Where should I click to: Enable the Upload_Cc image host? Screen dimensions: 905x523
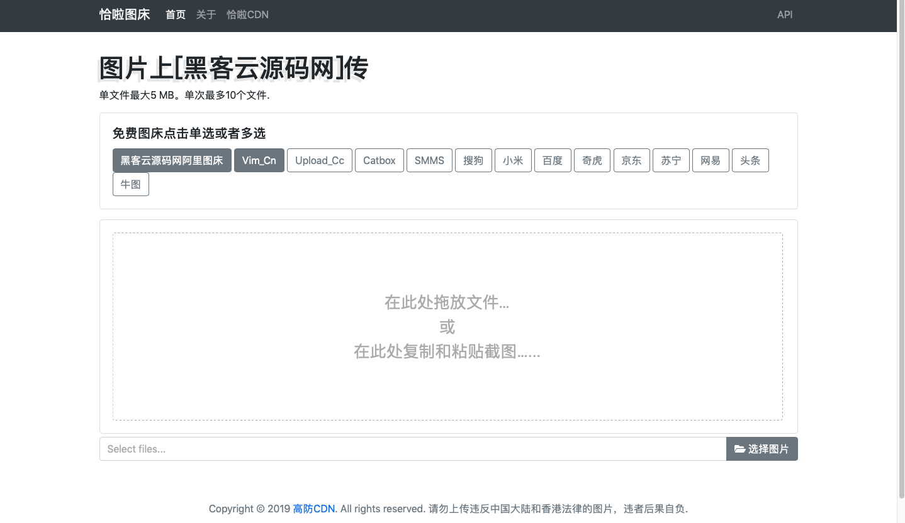point(319,160)
